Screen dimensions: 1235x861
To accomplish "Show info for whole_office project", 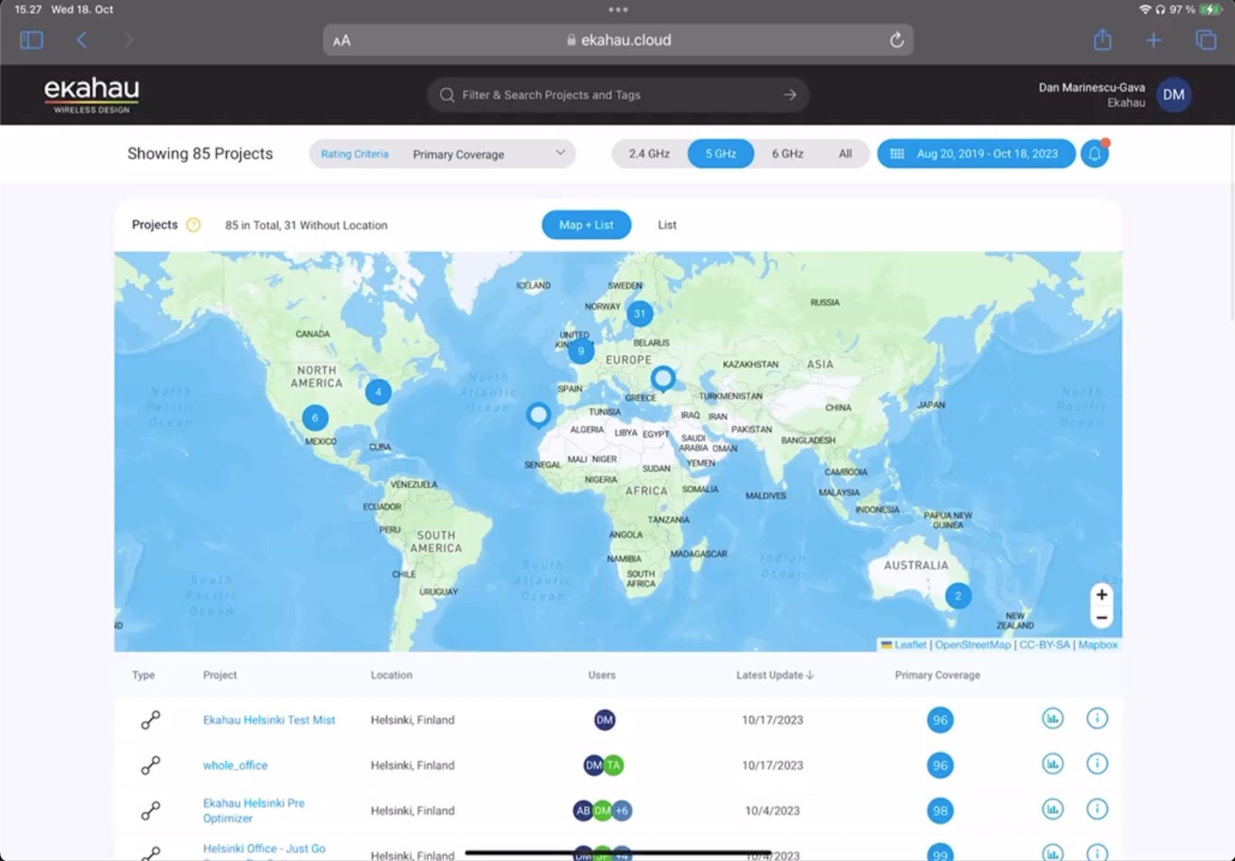I will pos(1097,765).
